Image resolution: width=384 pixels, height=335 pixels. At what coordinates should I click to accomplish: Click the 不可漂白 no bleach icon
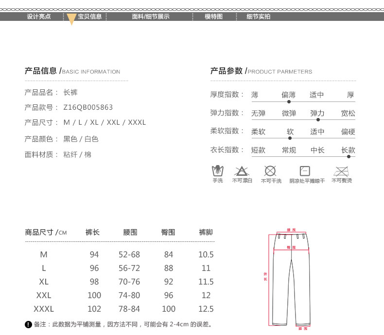click(x=242, y=171)
